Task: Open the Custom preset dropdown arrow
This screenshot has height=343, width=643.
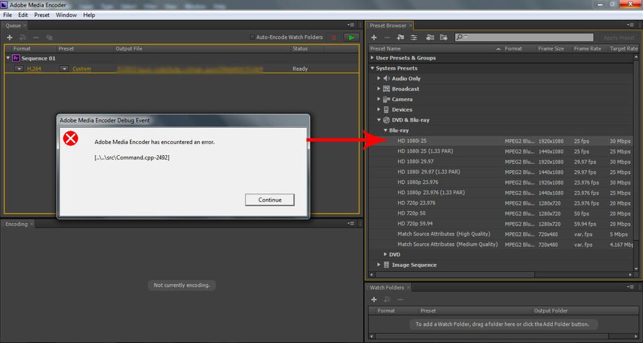Action: point(64,68)
